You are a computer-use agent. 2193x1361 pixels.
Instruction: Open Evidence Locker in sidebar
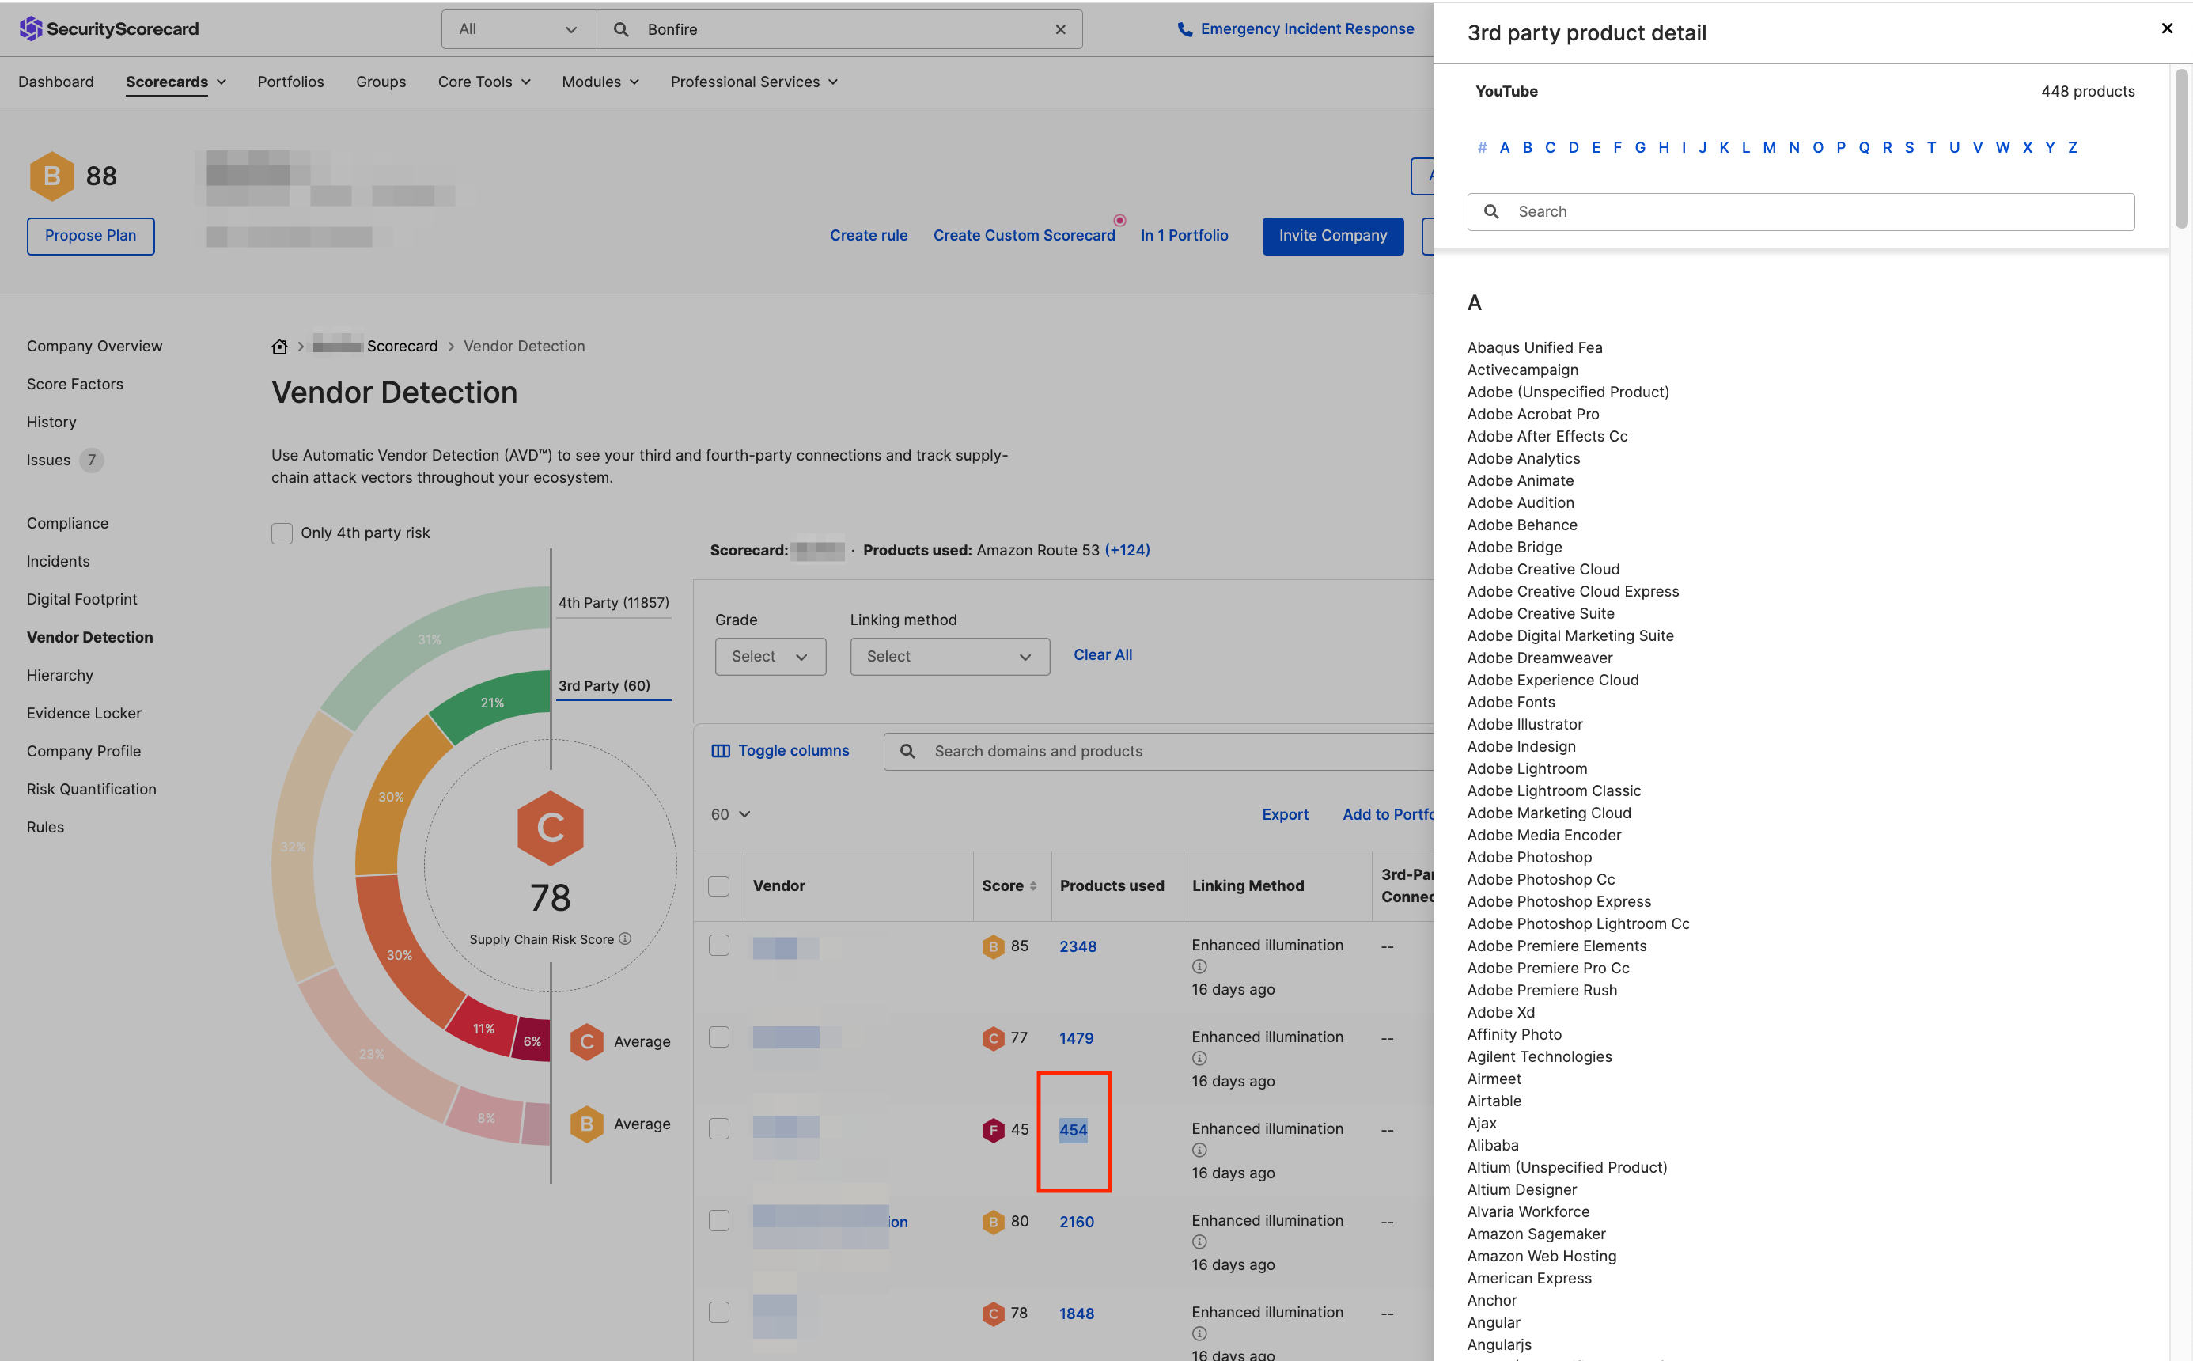pos(84,713)
